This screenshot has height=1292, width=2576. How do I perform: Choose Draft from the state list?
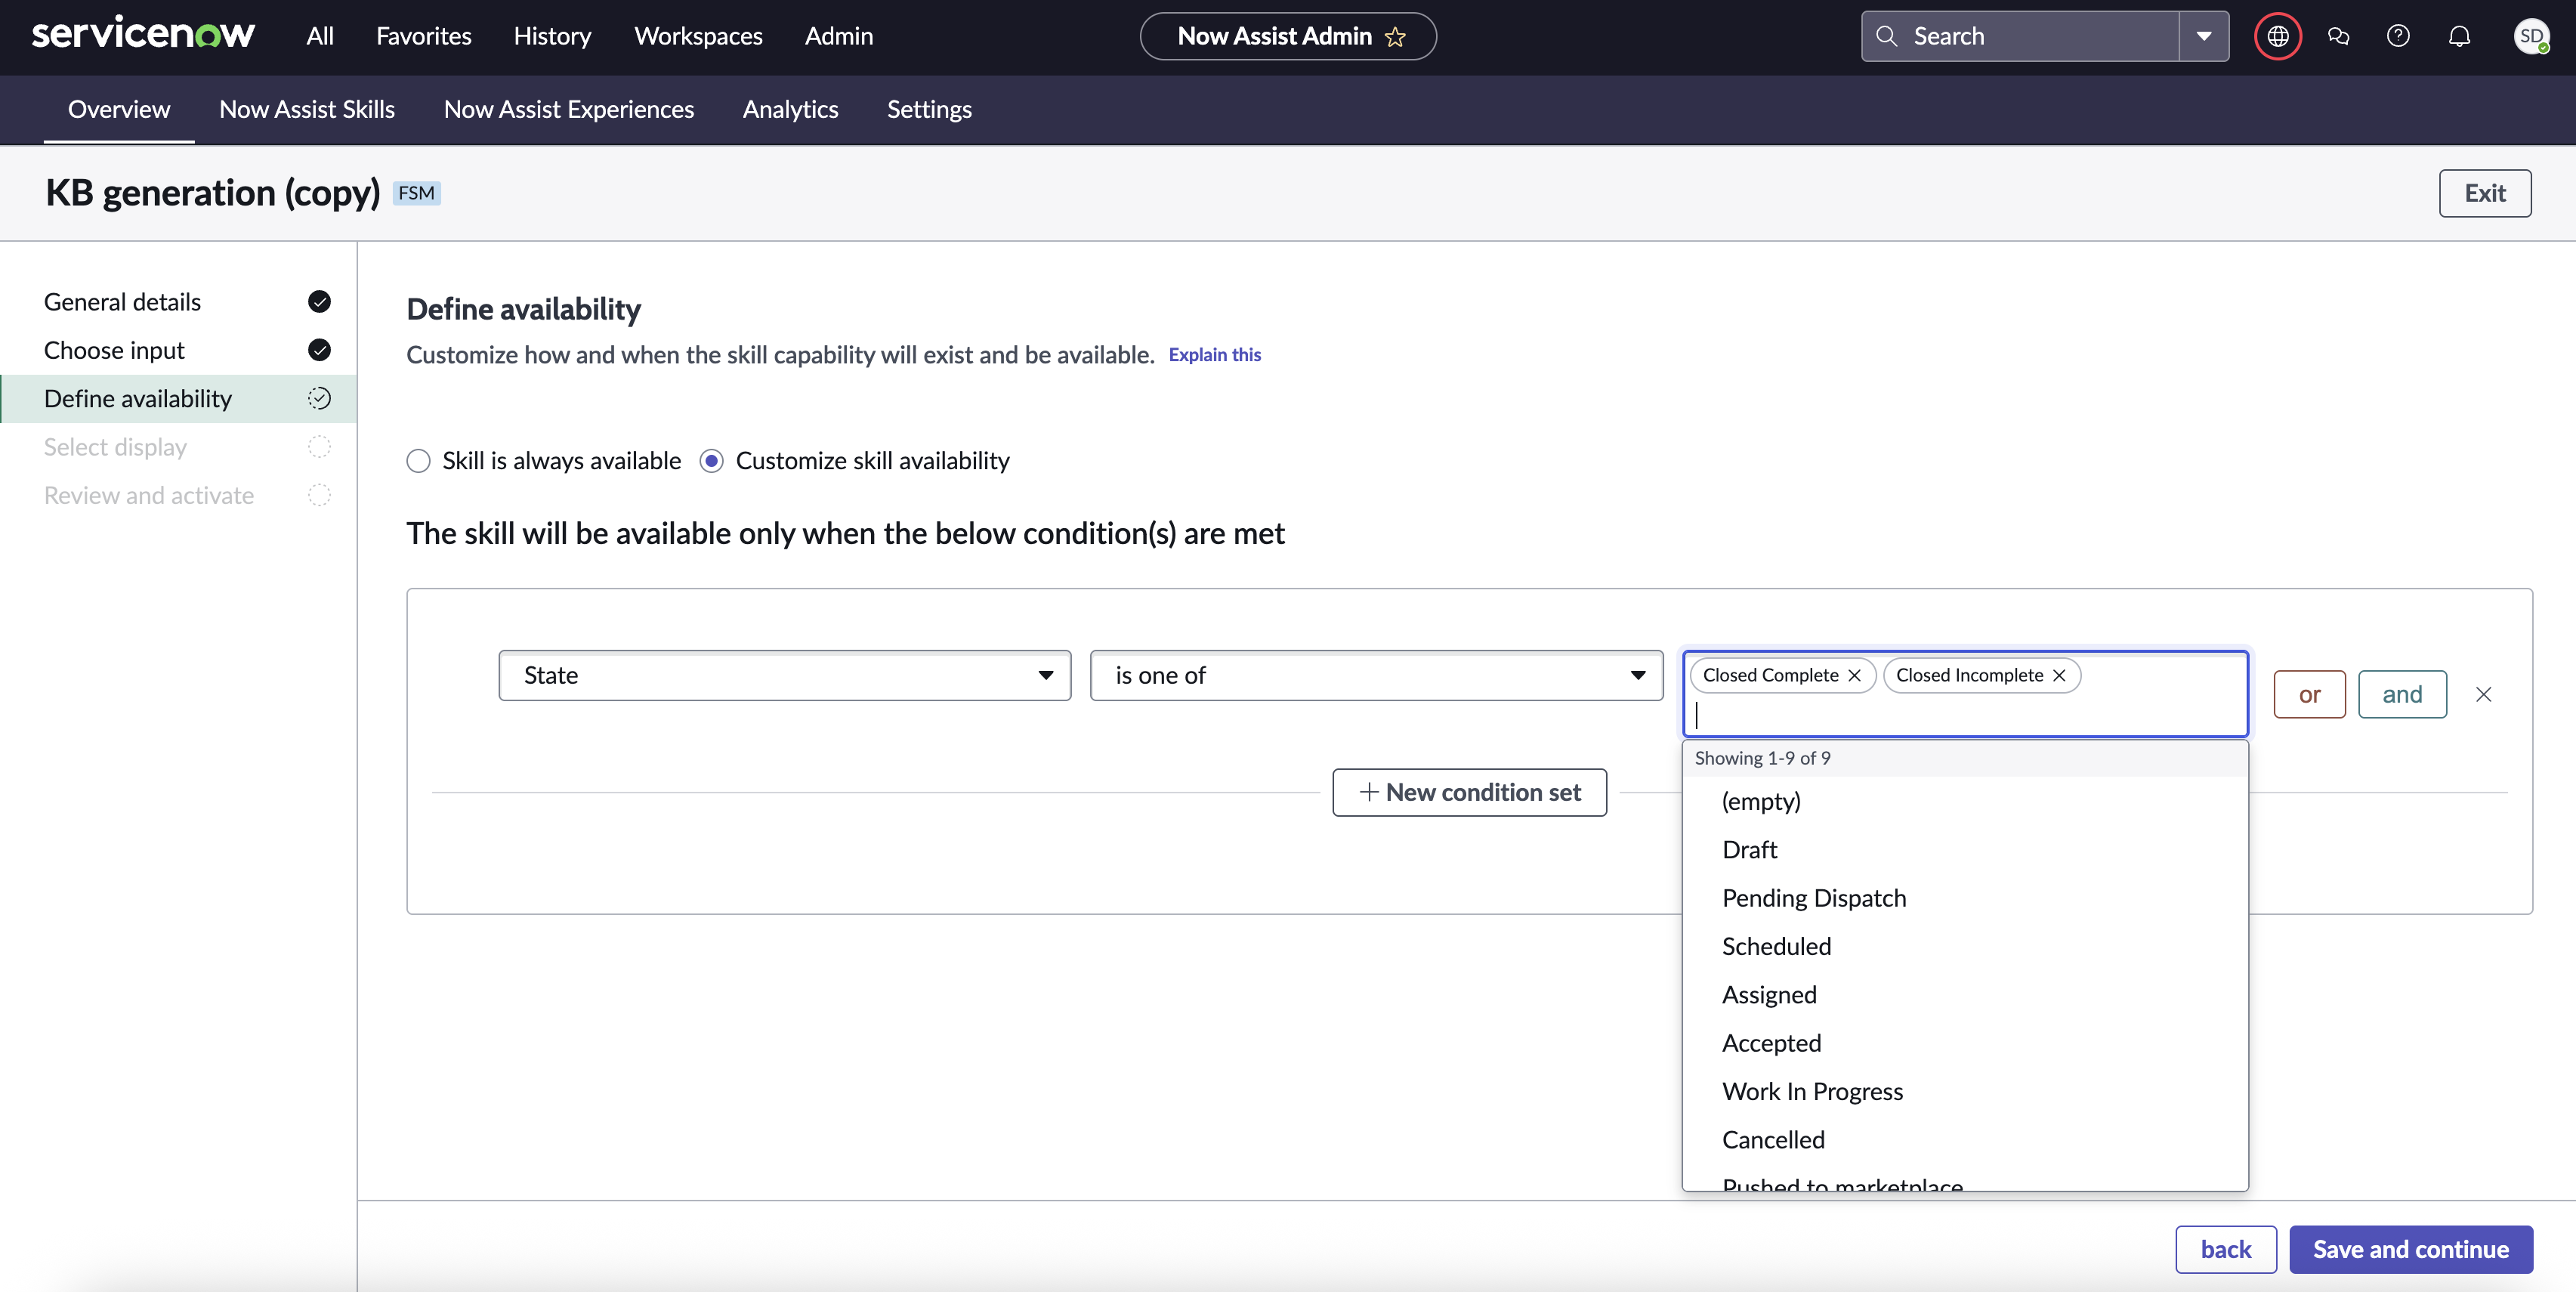click(1964, 849)
